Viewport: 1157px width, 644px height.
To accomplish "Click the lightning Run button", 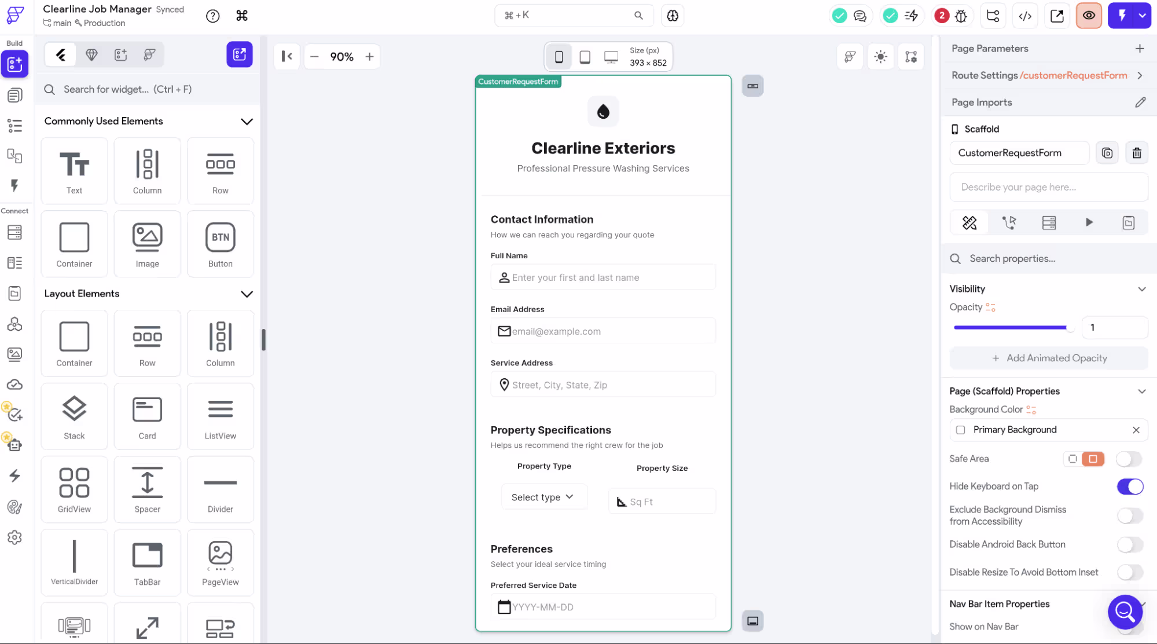I will coord(1122,16).
